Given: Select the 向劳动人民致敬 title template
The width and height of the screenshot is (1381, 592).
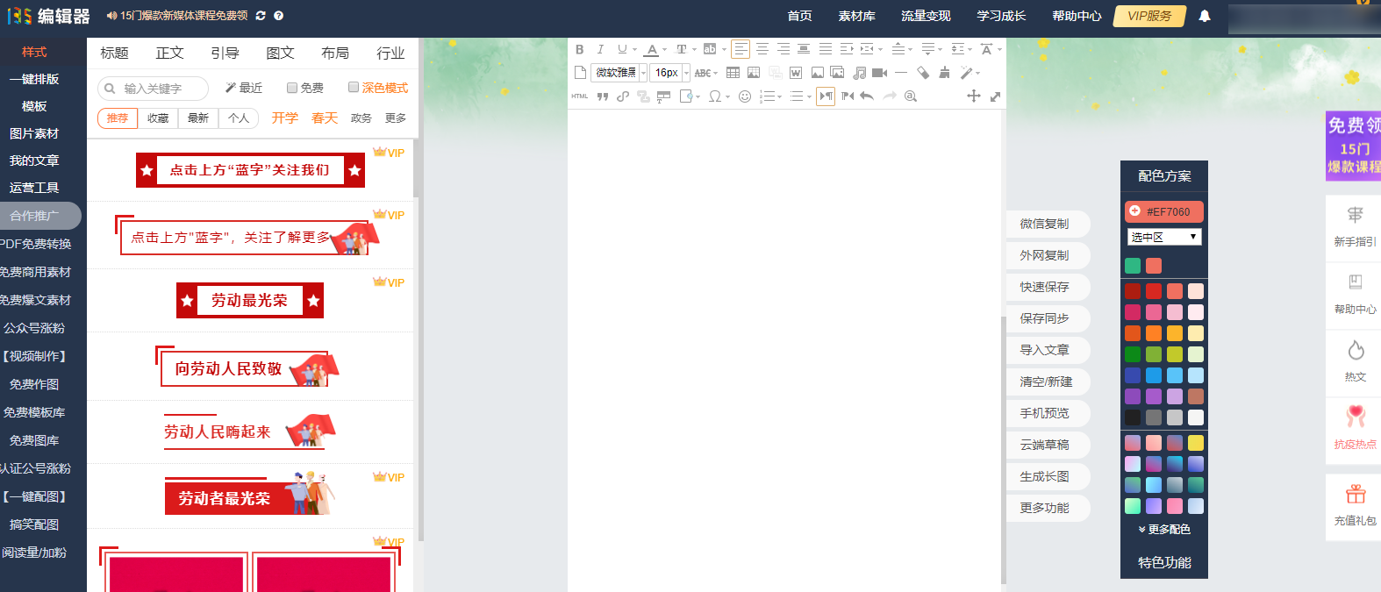Looking at the screenshot, I should (x=247, y=367).
